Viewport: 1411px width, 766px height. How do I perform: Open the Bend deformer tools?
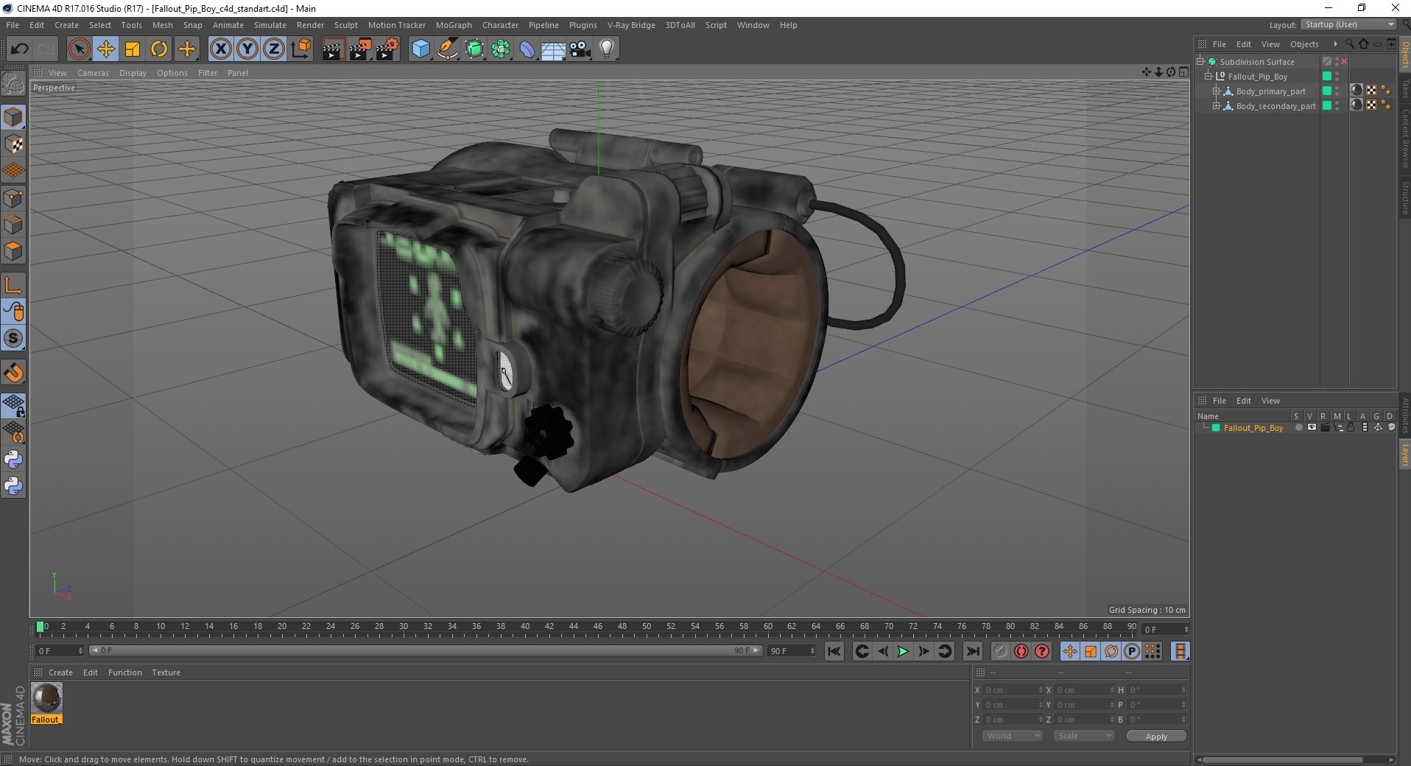[528, 49]
